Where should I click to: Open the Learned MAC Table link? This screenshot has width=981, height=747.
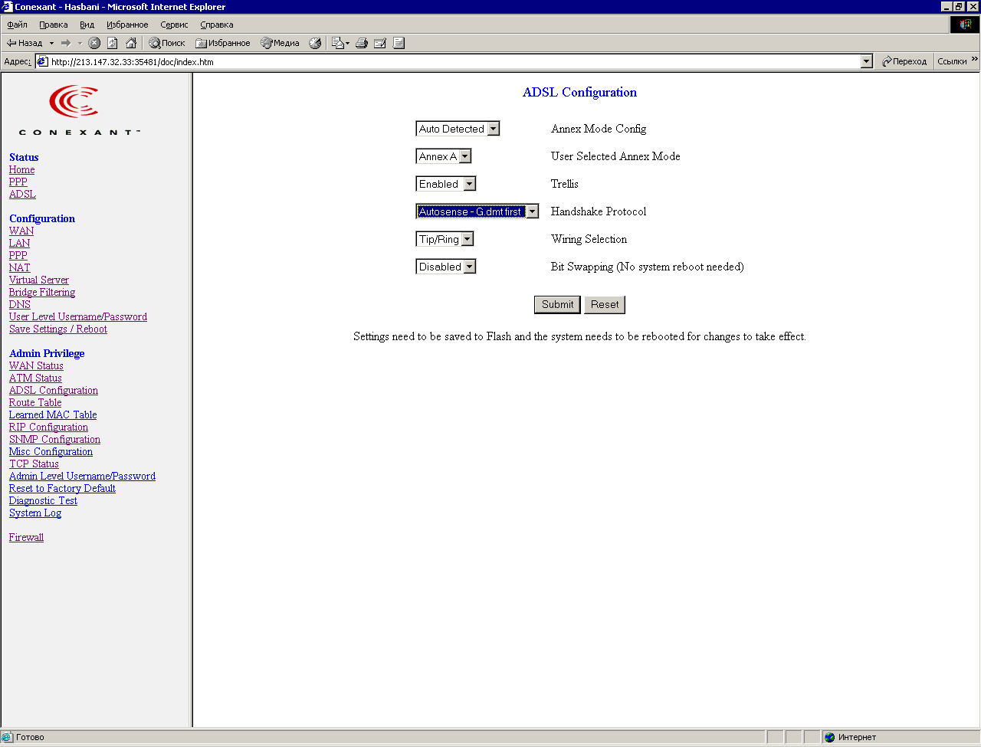[53, 414]
